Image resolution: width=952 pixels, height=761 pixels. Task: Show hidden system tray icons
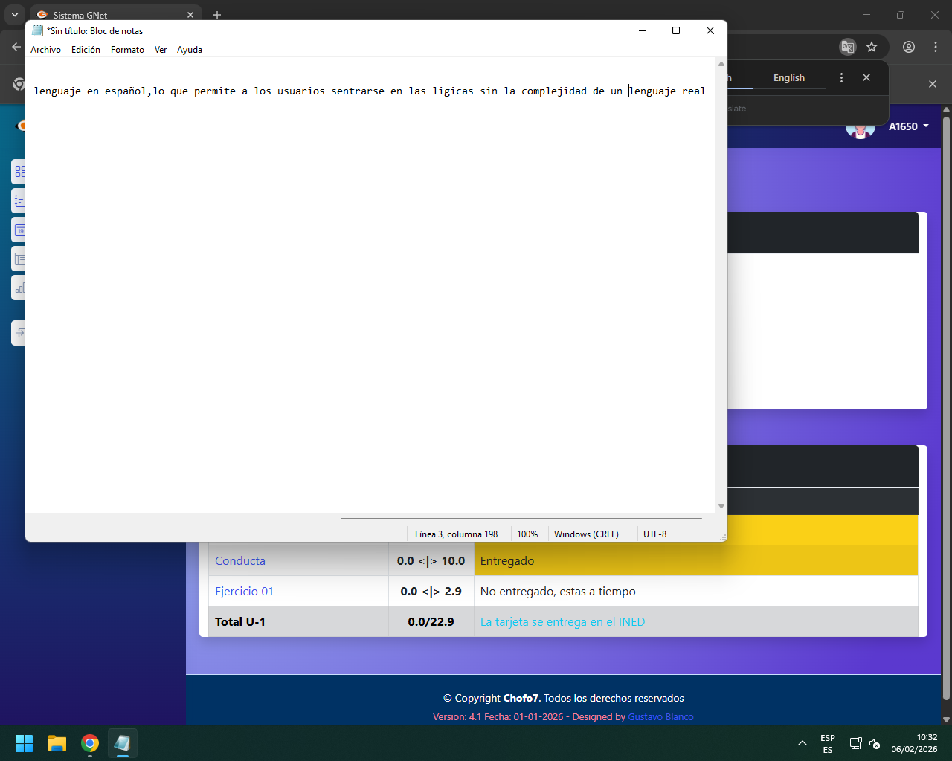802,743
